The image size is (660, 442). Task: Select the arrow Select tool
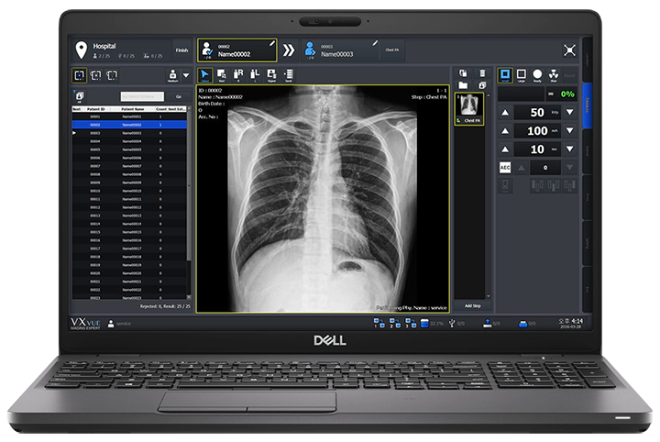(x=205, y=75)
